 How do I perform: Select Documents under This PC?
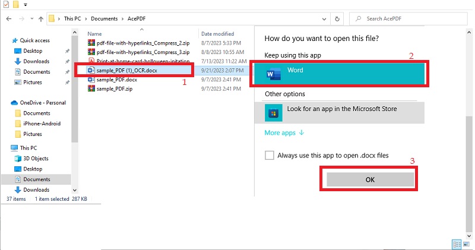tap(36, 179)
